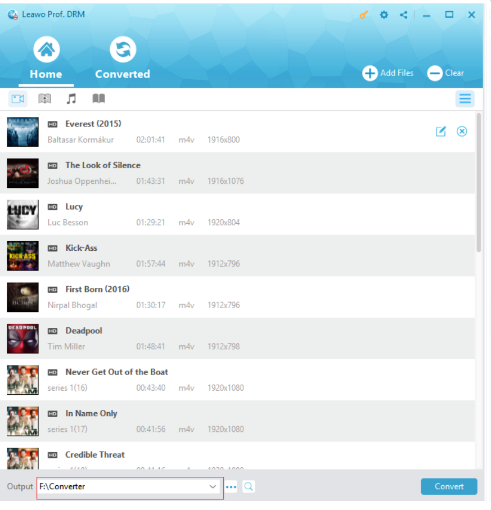Open output folder with magnifier icon
Viewport: 491px width, 510px height.
[249, 487]
